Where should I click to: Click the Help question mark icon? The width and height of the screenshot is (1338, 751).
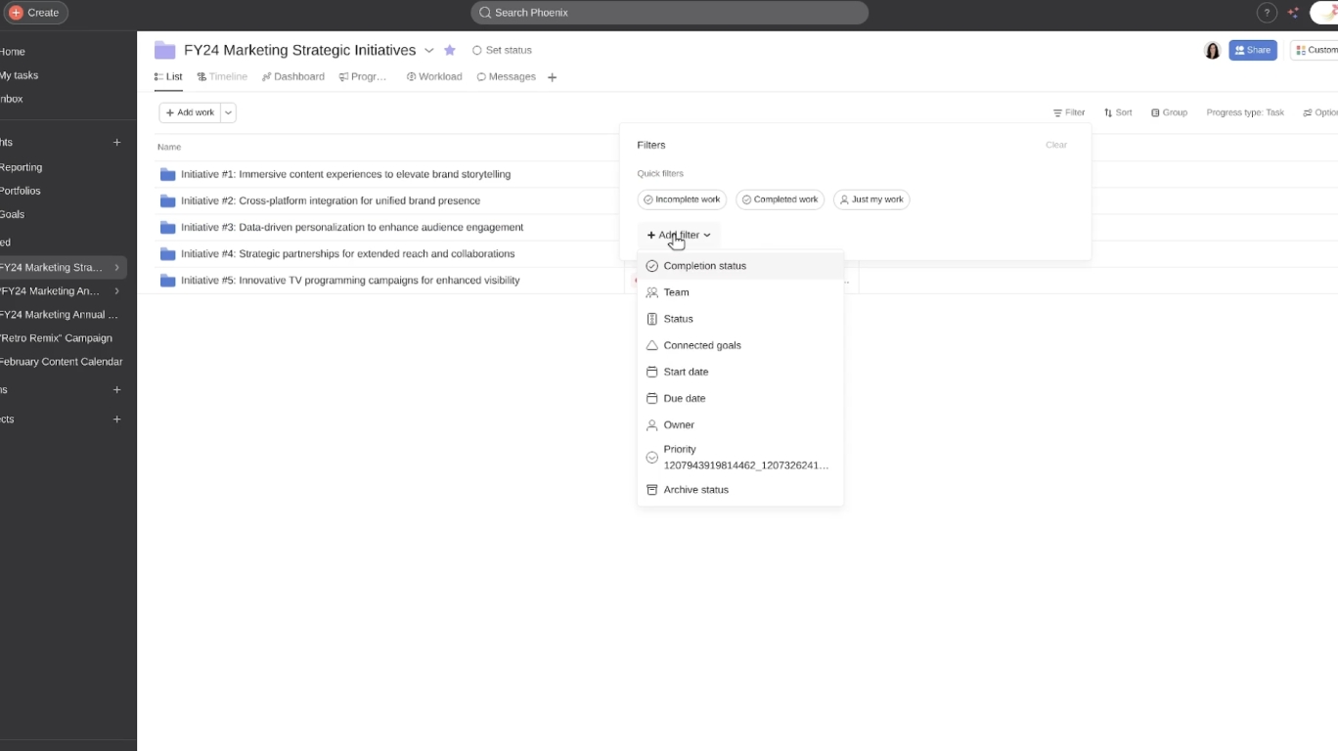[x=1267, y=12]
